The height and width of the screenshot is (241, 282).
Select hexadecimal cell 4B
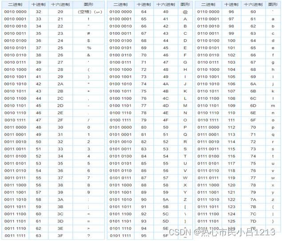coord(166,91)
